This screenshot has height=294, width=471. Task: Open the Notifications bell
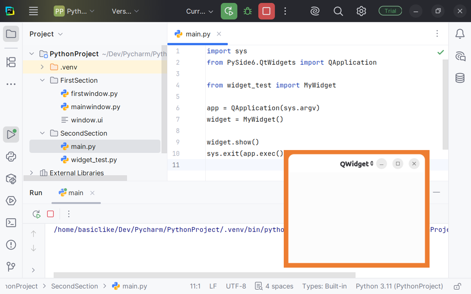(460, 34)
